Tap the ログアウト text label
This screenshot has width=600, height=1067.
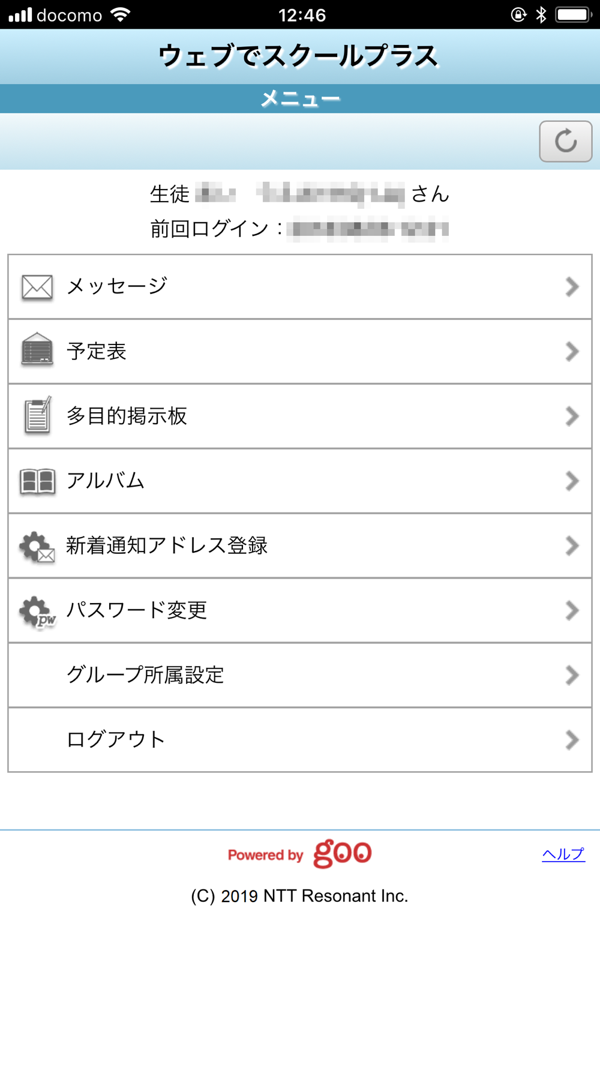(116, 740)
